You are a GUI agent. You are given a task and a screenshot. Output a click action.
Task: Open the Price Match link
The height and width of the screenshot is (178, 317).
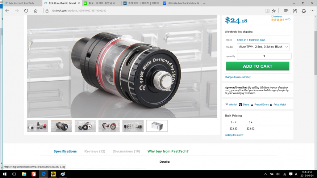(x=280, y=105)
